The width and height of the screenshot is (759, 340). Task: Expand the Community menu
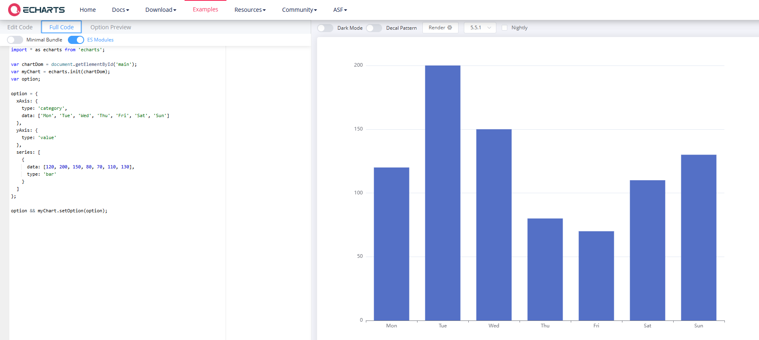pyautogui.click(x=300, y=10)
